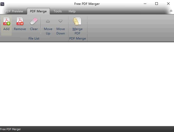Open the Tools tab
Viewport: 174px width, 132px height.
[x=58, y=11]
